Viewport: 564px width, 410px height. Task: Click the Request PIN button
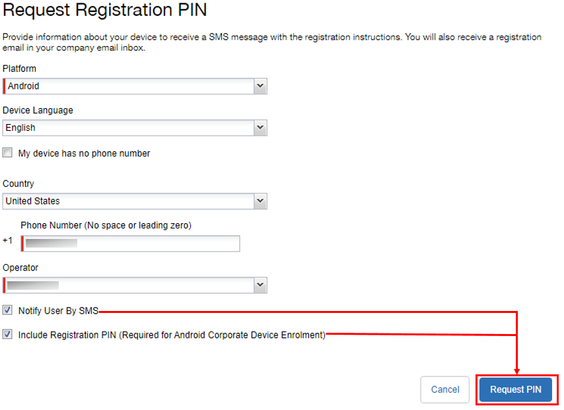516,390
